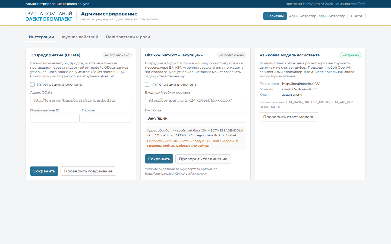
Task: Click the key value задан в .env
Action: point(292,95)
